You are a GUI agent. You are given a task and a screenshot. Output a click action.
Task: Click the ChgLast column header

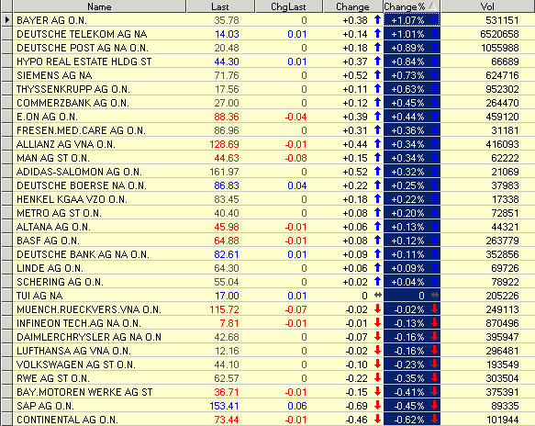289,6
